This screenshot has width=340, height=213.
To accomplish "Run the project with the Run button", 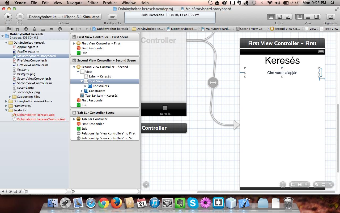I will [7, 17].
